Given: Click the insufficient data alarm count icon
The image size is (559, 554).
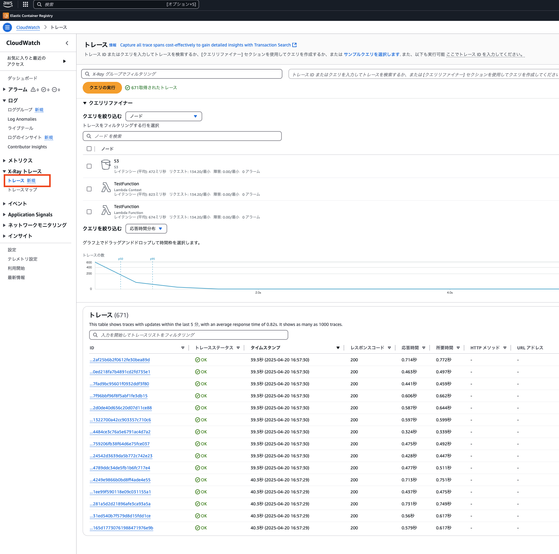Looking at the screenshot, I should point(54,90).
